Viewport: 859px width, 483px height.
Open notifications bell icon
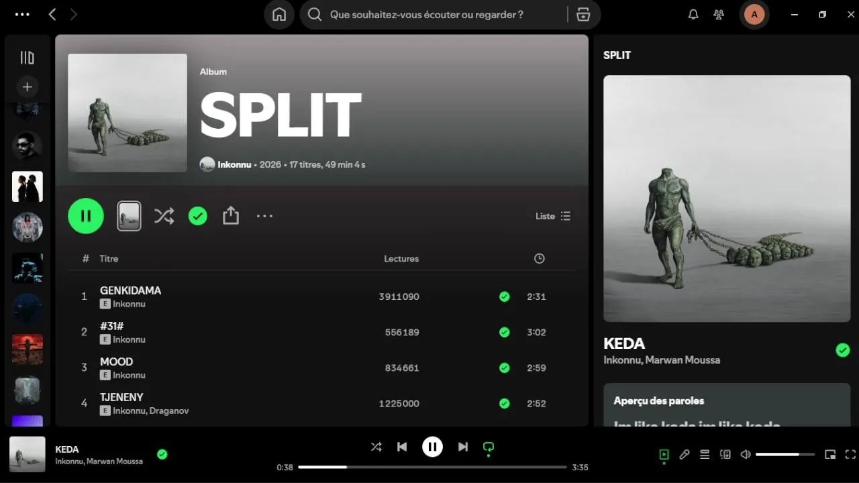point(693,15)
